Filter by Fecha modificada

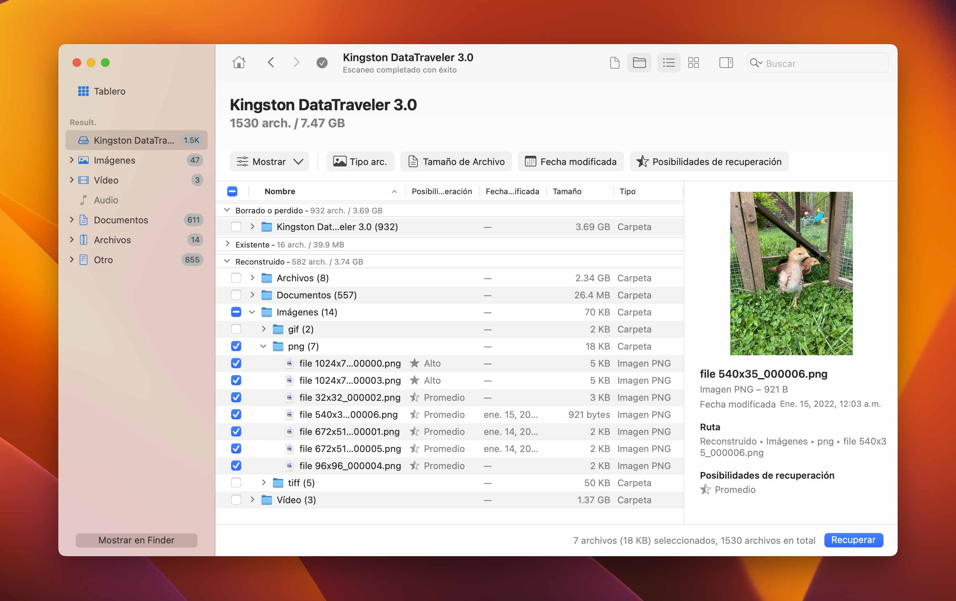[570, 161]
